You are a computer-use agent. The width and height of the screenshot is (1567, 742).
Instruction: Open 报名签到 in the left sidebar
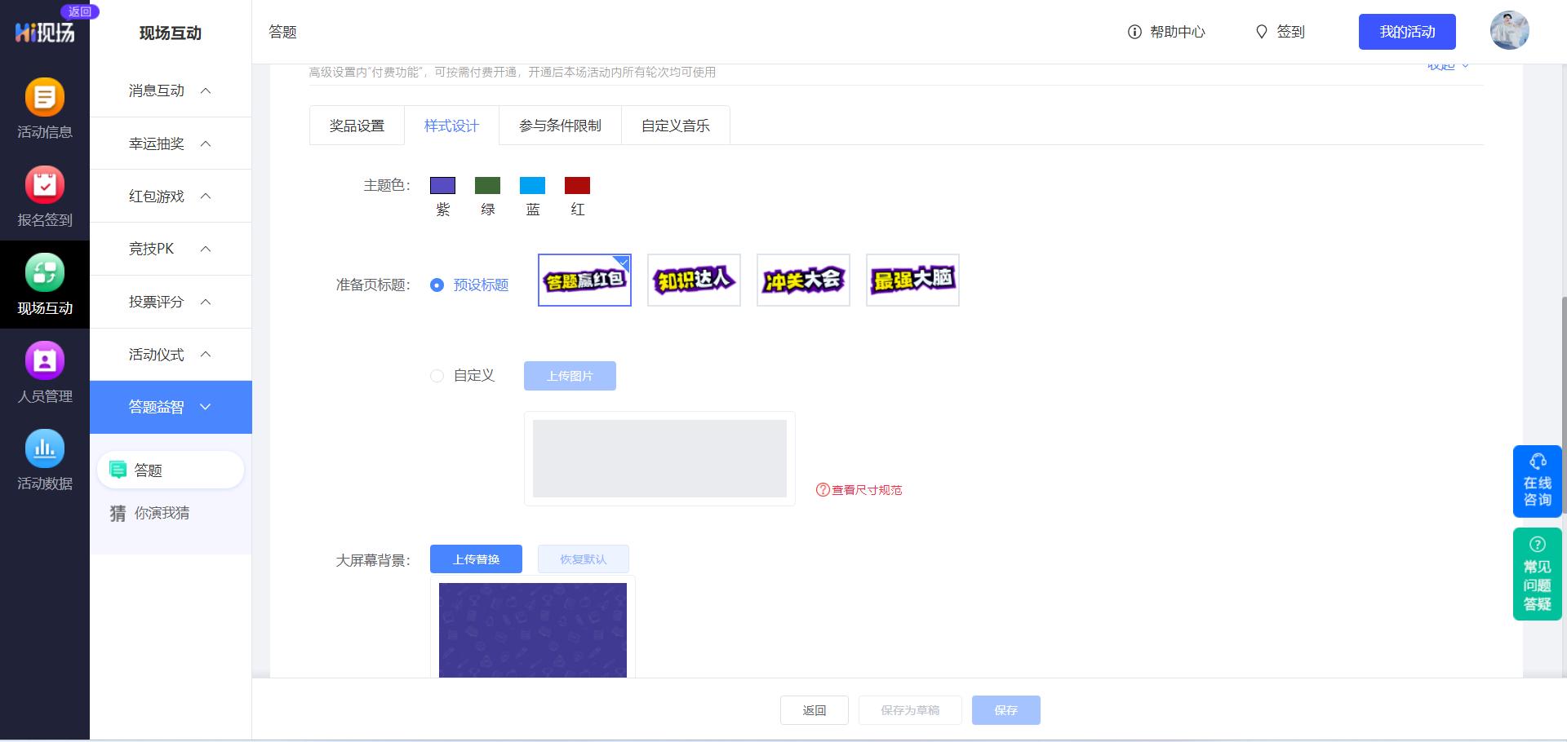(45, 198)
